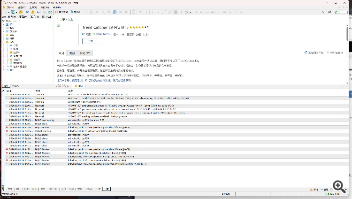Click the blue links line under description
This screenshot has height=199, width=352.
[x=94, y=80]
